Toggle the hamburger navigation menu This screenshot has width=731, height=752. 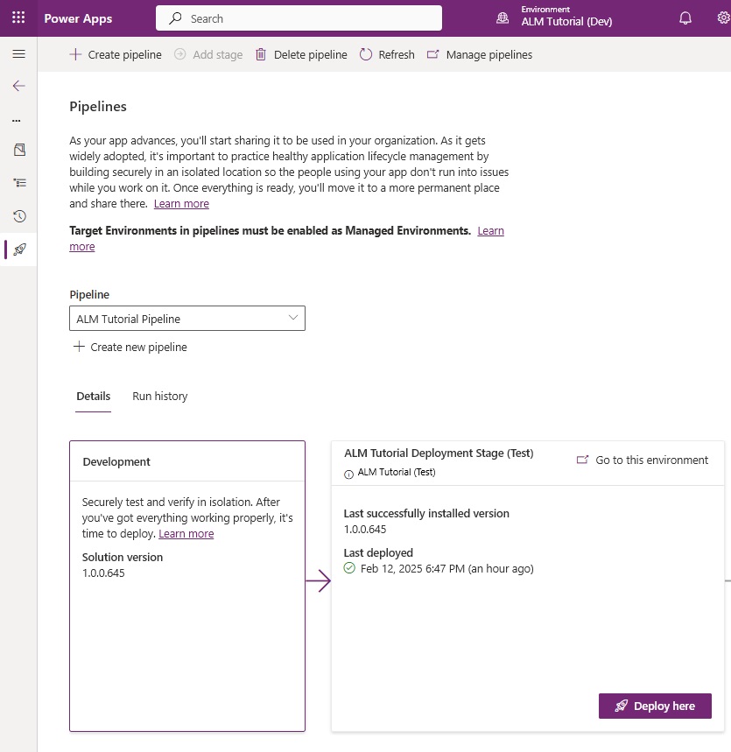18,53
